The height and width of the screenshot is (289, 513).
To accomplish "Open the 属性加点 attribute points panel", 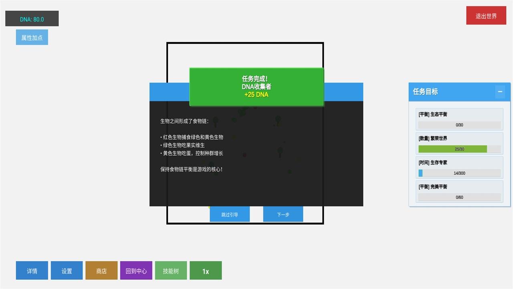I will click(32, 37).
